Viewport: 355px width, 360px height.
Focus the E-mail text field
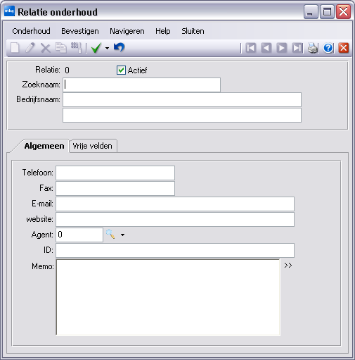[175, 204]
